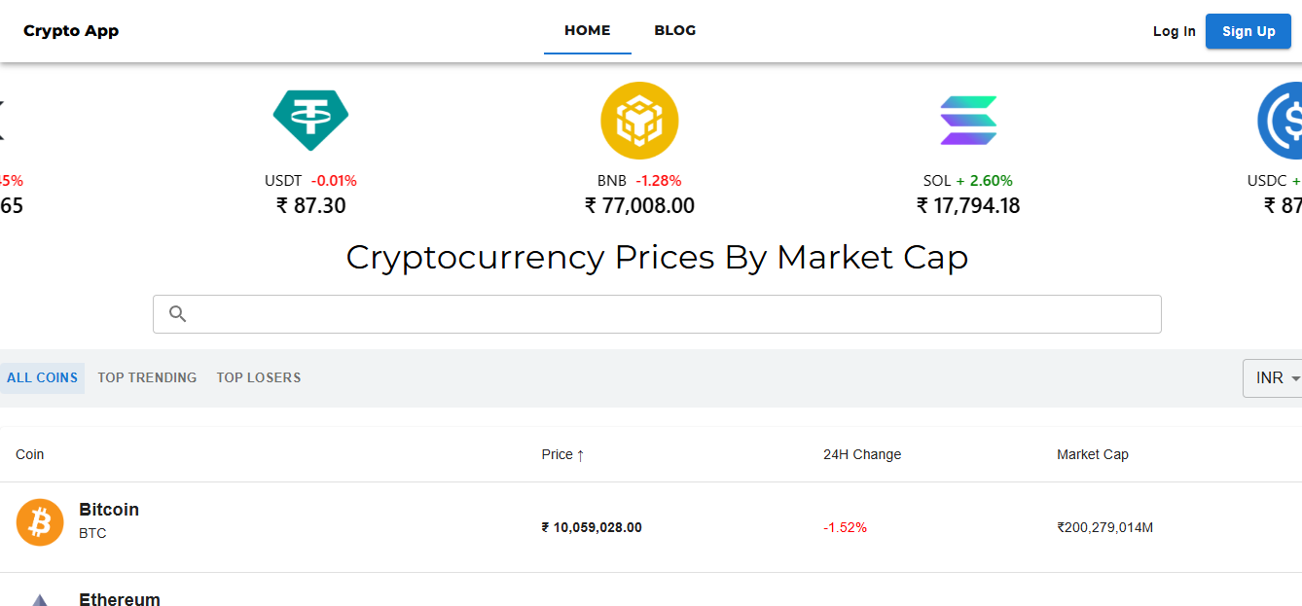Click the Log In button
Viewport: 1302px width, 606px height.
coord(1174,31)
